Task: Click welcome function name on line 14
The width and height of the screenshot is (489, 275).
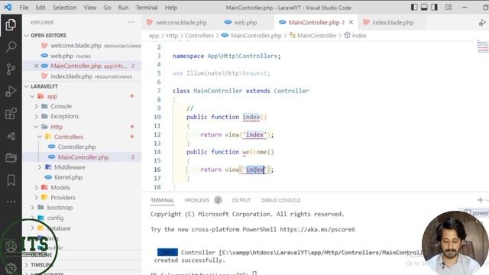Action: click(254, 152)
